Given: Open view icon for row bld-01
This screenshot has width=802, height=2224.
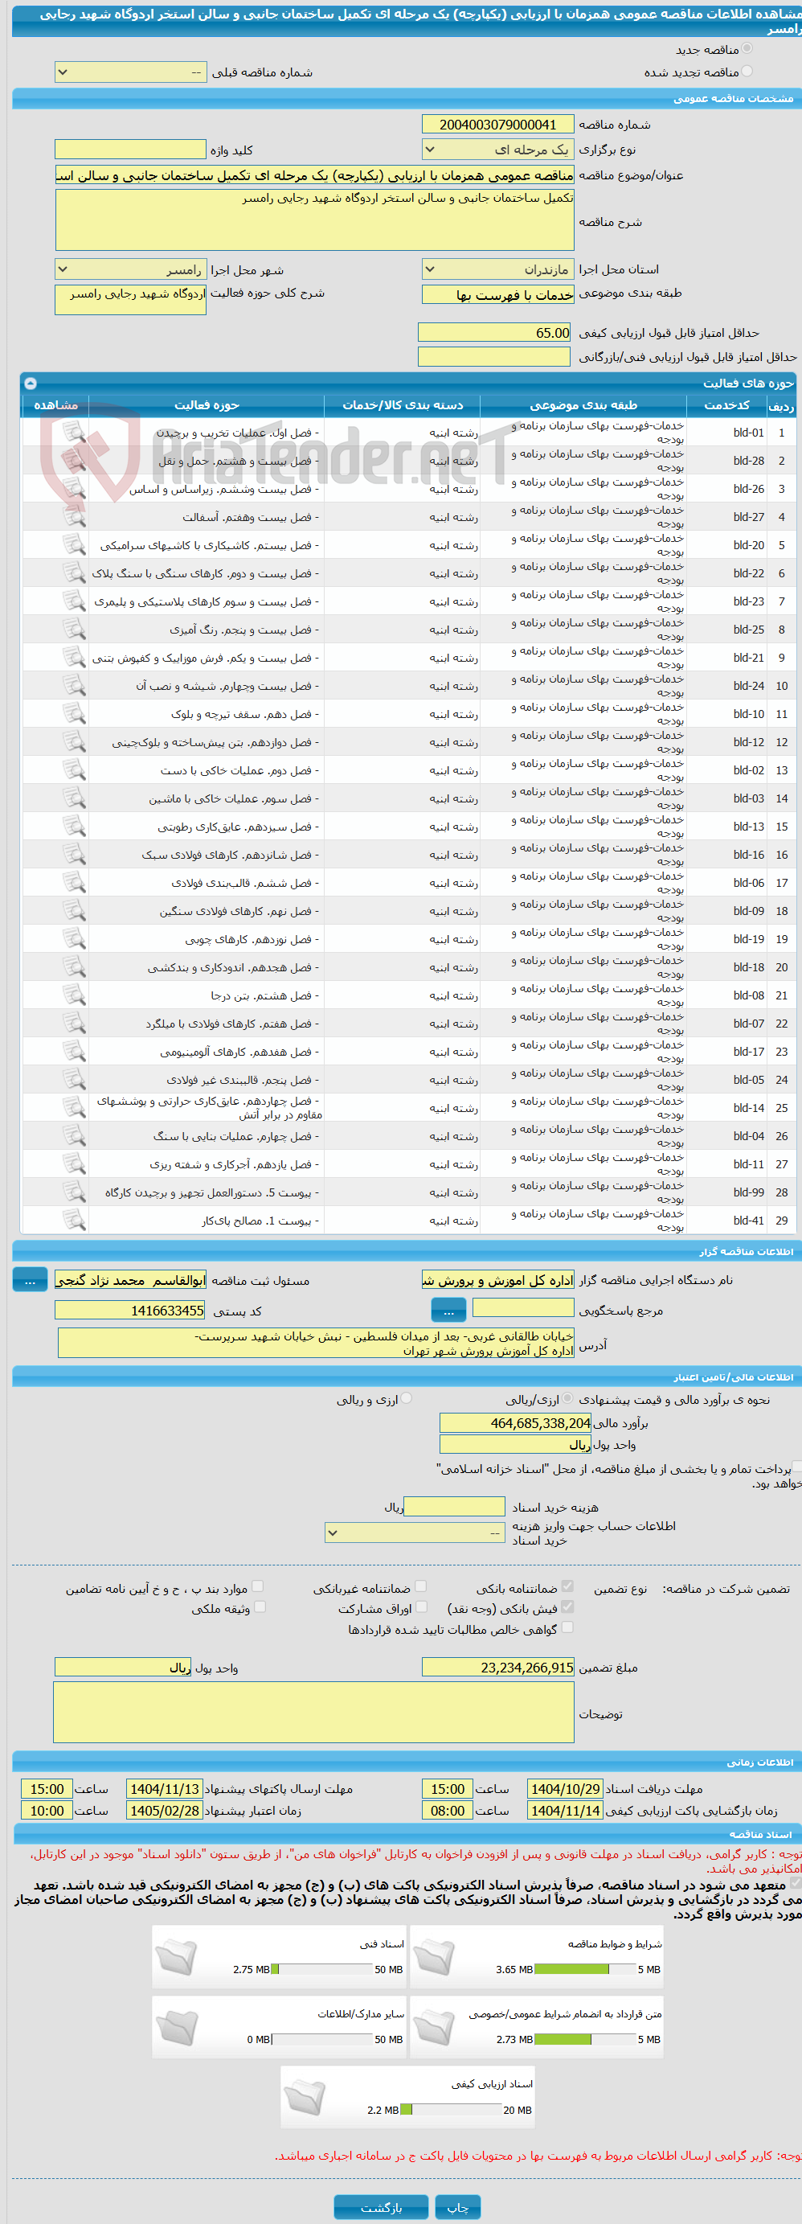Looking at the screenshot, I should click(74, 433).
